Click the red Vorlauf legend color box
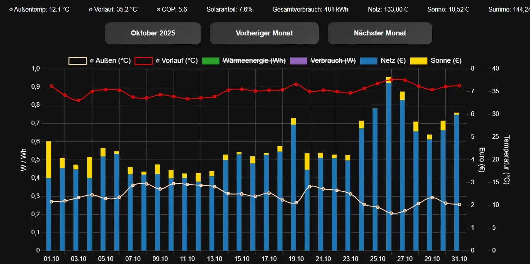This screenshot has width=530, height=264. (143, 61)
